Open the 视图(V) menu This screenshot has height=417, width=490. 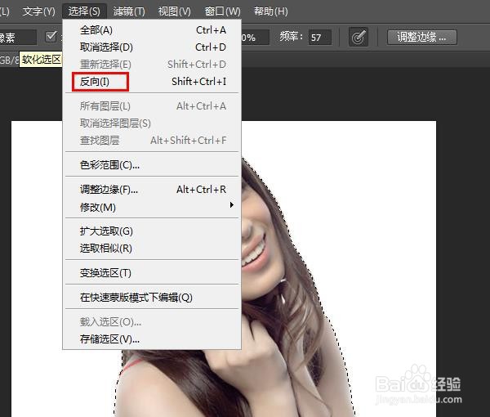tap(175, 11)
